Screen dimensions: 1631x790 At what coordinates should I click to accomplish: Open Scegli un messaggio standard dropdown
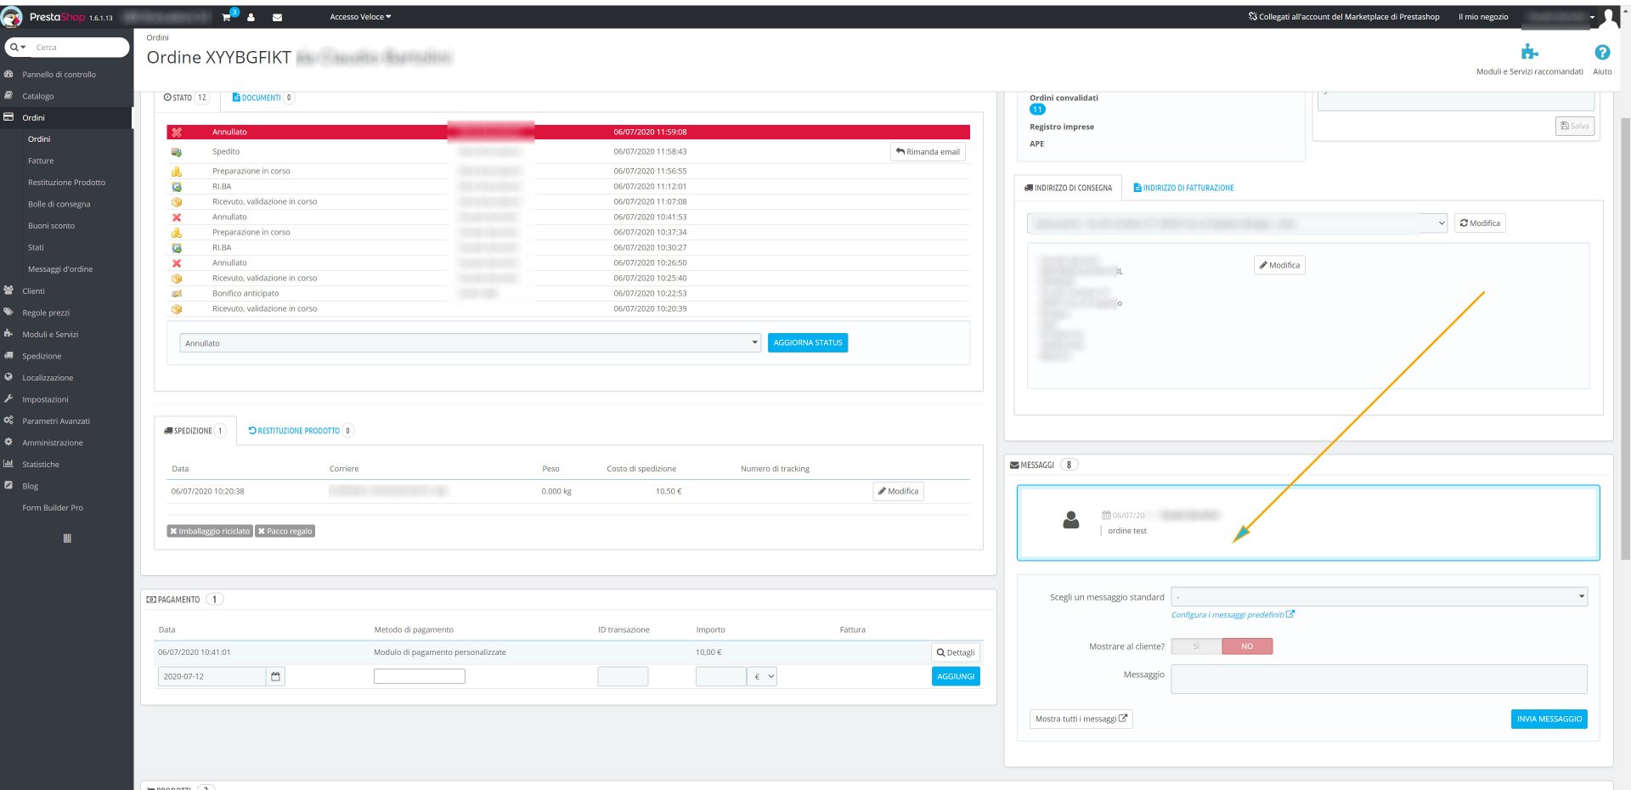[x=1379, y=596]
